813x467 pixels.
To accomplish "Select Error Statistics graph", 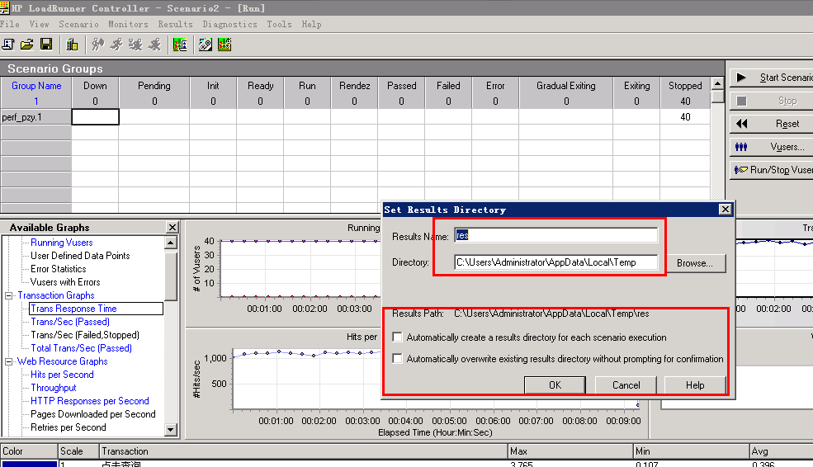I will point(58,269).
